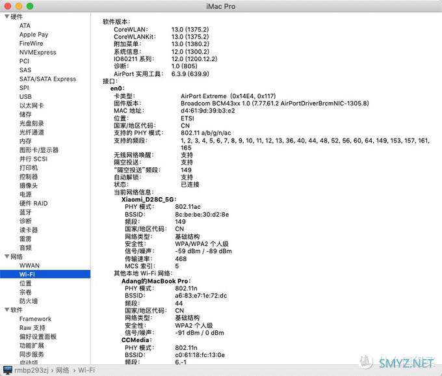Open the 光盘刻录 entry

point(32,123)
